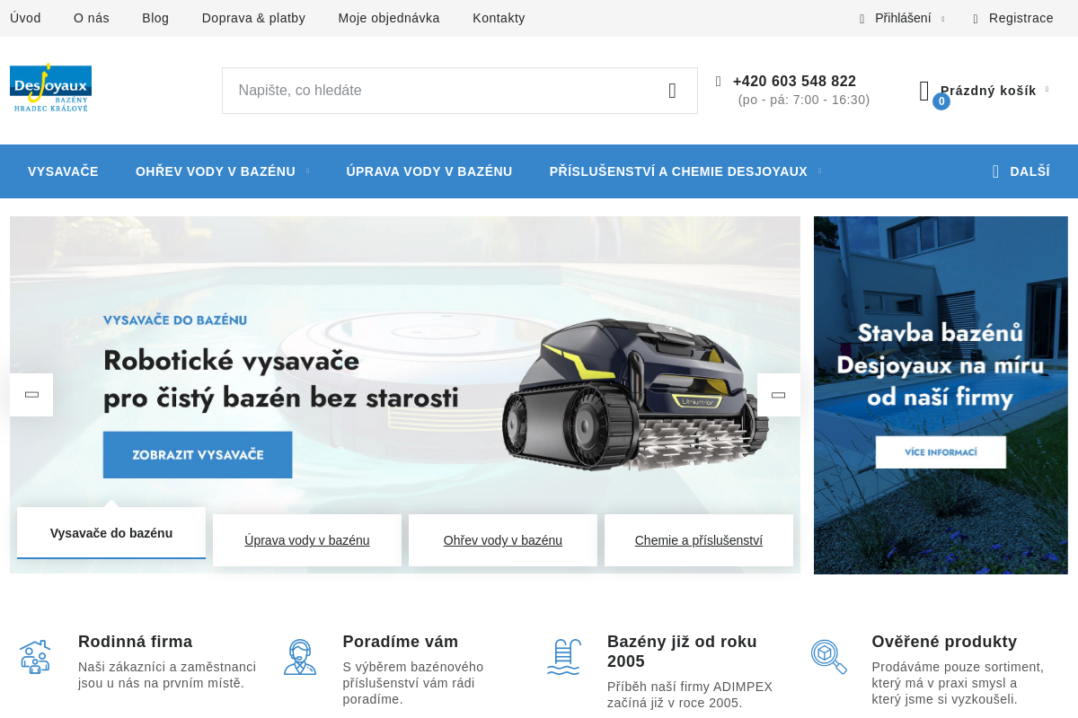Click the cart item count badge
Image resolution: width=1078 pixels, height=718 pixels.
coord(941,101)
